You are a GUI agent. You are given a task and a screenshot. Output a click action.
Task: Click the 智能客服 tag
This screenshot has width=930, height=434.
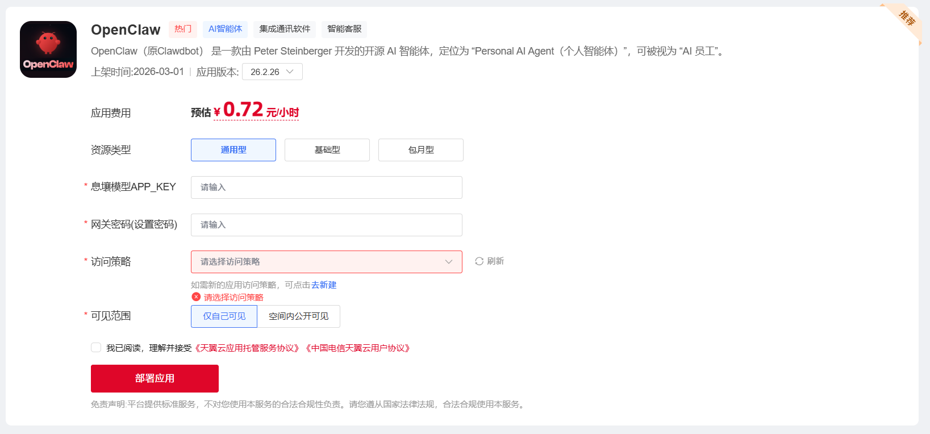344,29
